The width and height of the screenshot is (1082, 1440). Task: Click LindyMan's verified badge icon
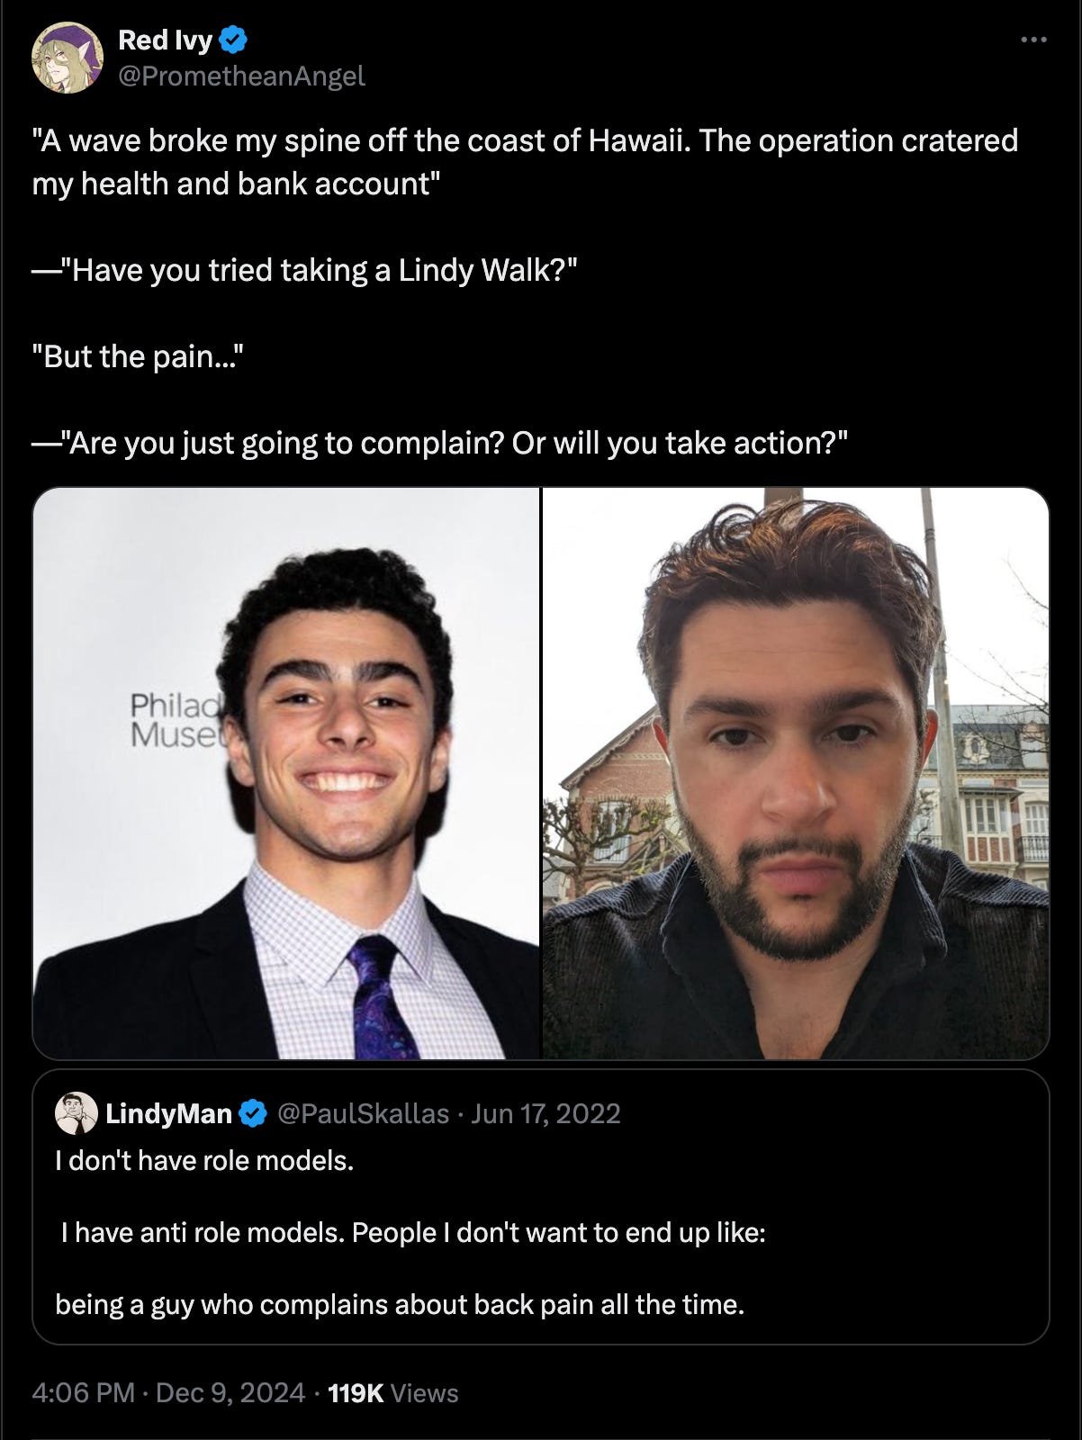[x=253, y=1113]
